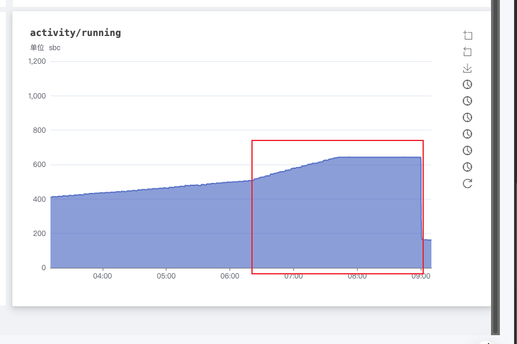This screenshot has height=344, width=517.
Task: Pick the fifth clock icon from top
Action: (x=467, y=150)
